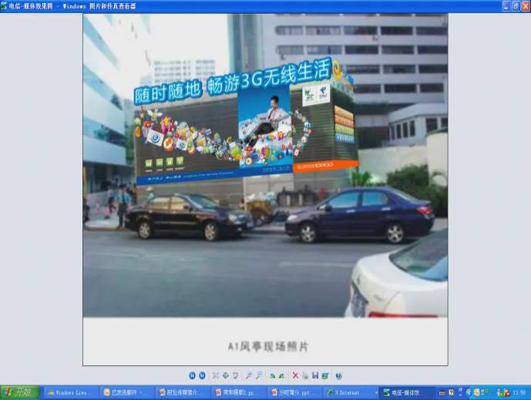Click the displayed billboard photo
This screenshot has height=400, width=531.
point(265,166)
